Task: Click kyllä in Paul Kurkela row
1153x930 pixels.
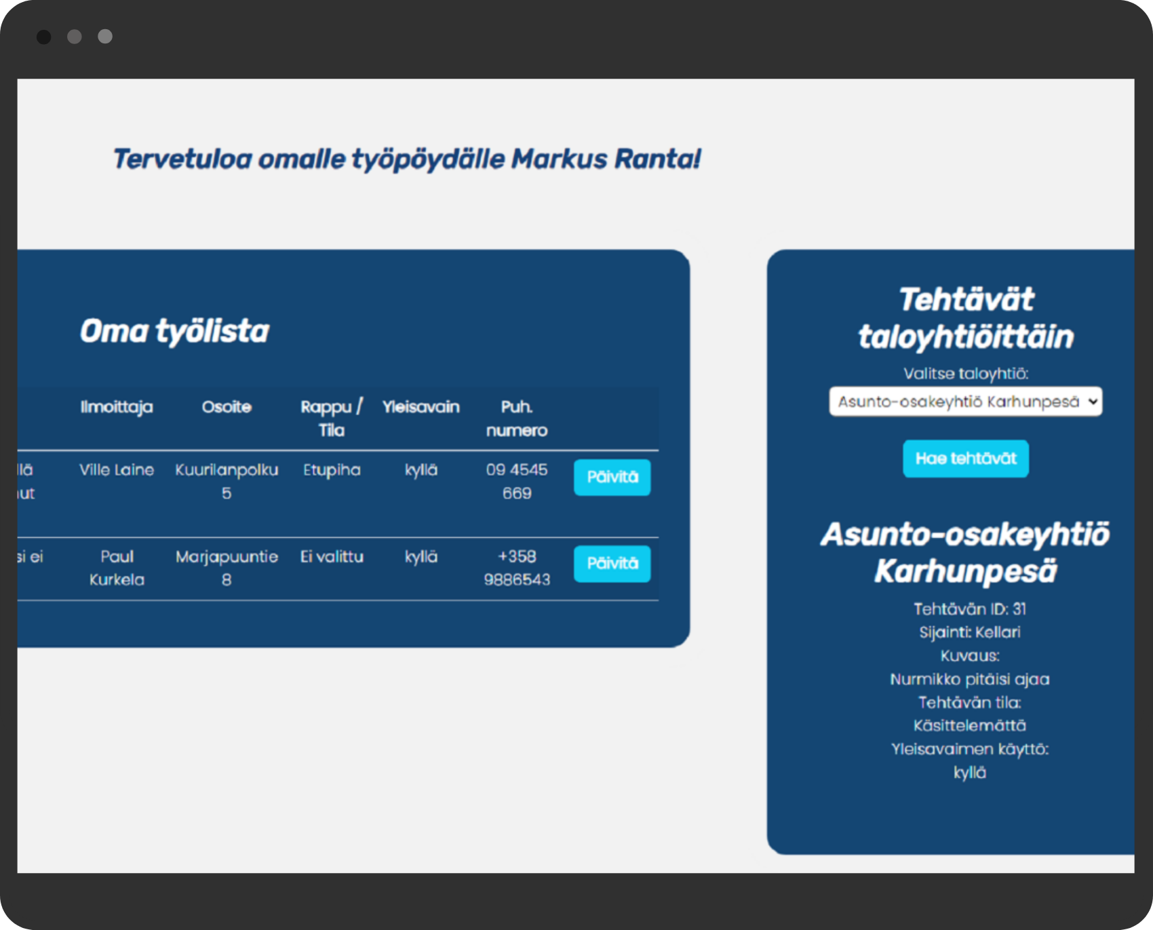Action: 421,557
